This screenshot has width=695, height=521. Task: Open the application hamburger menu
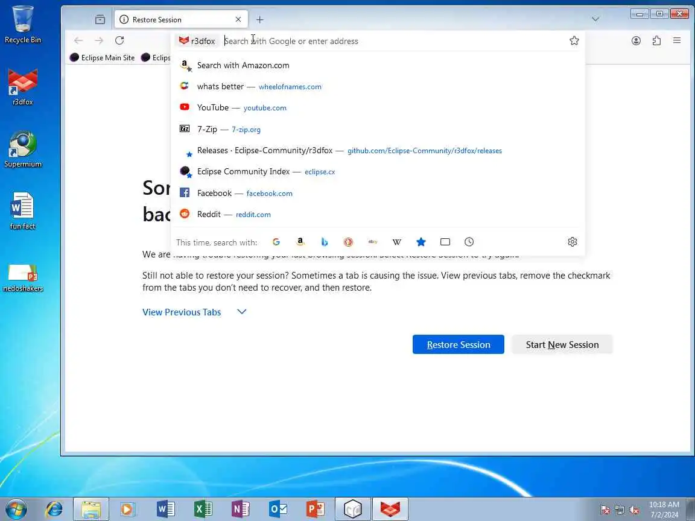click(x=677, y=41)
